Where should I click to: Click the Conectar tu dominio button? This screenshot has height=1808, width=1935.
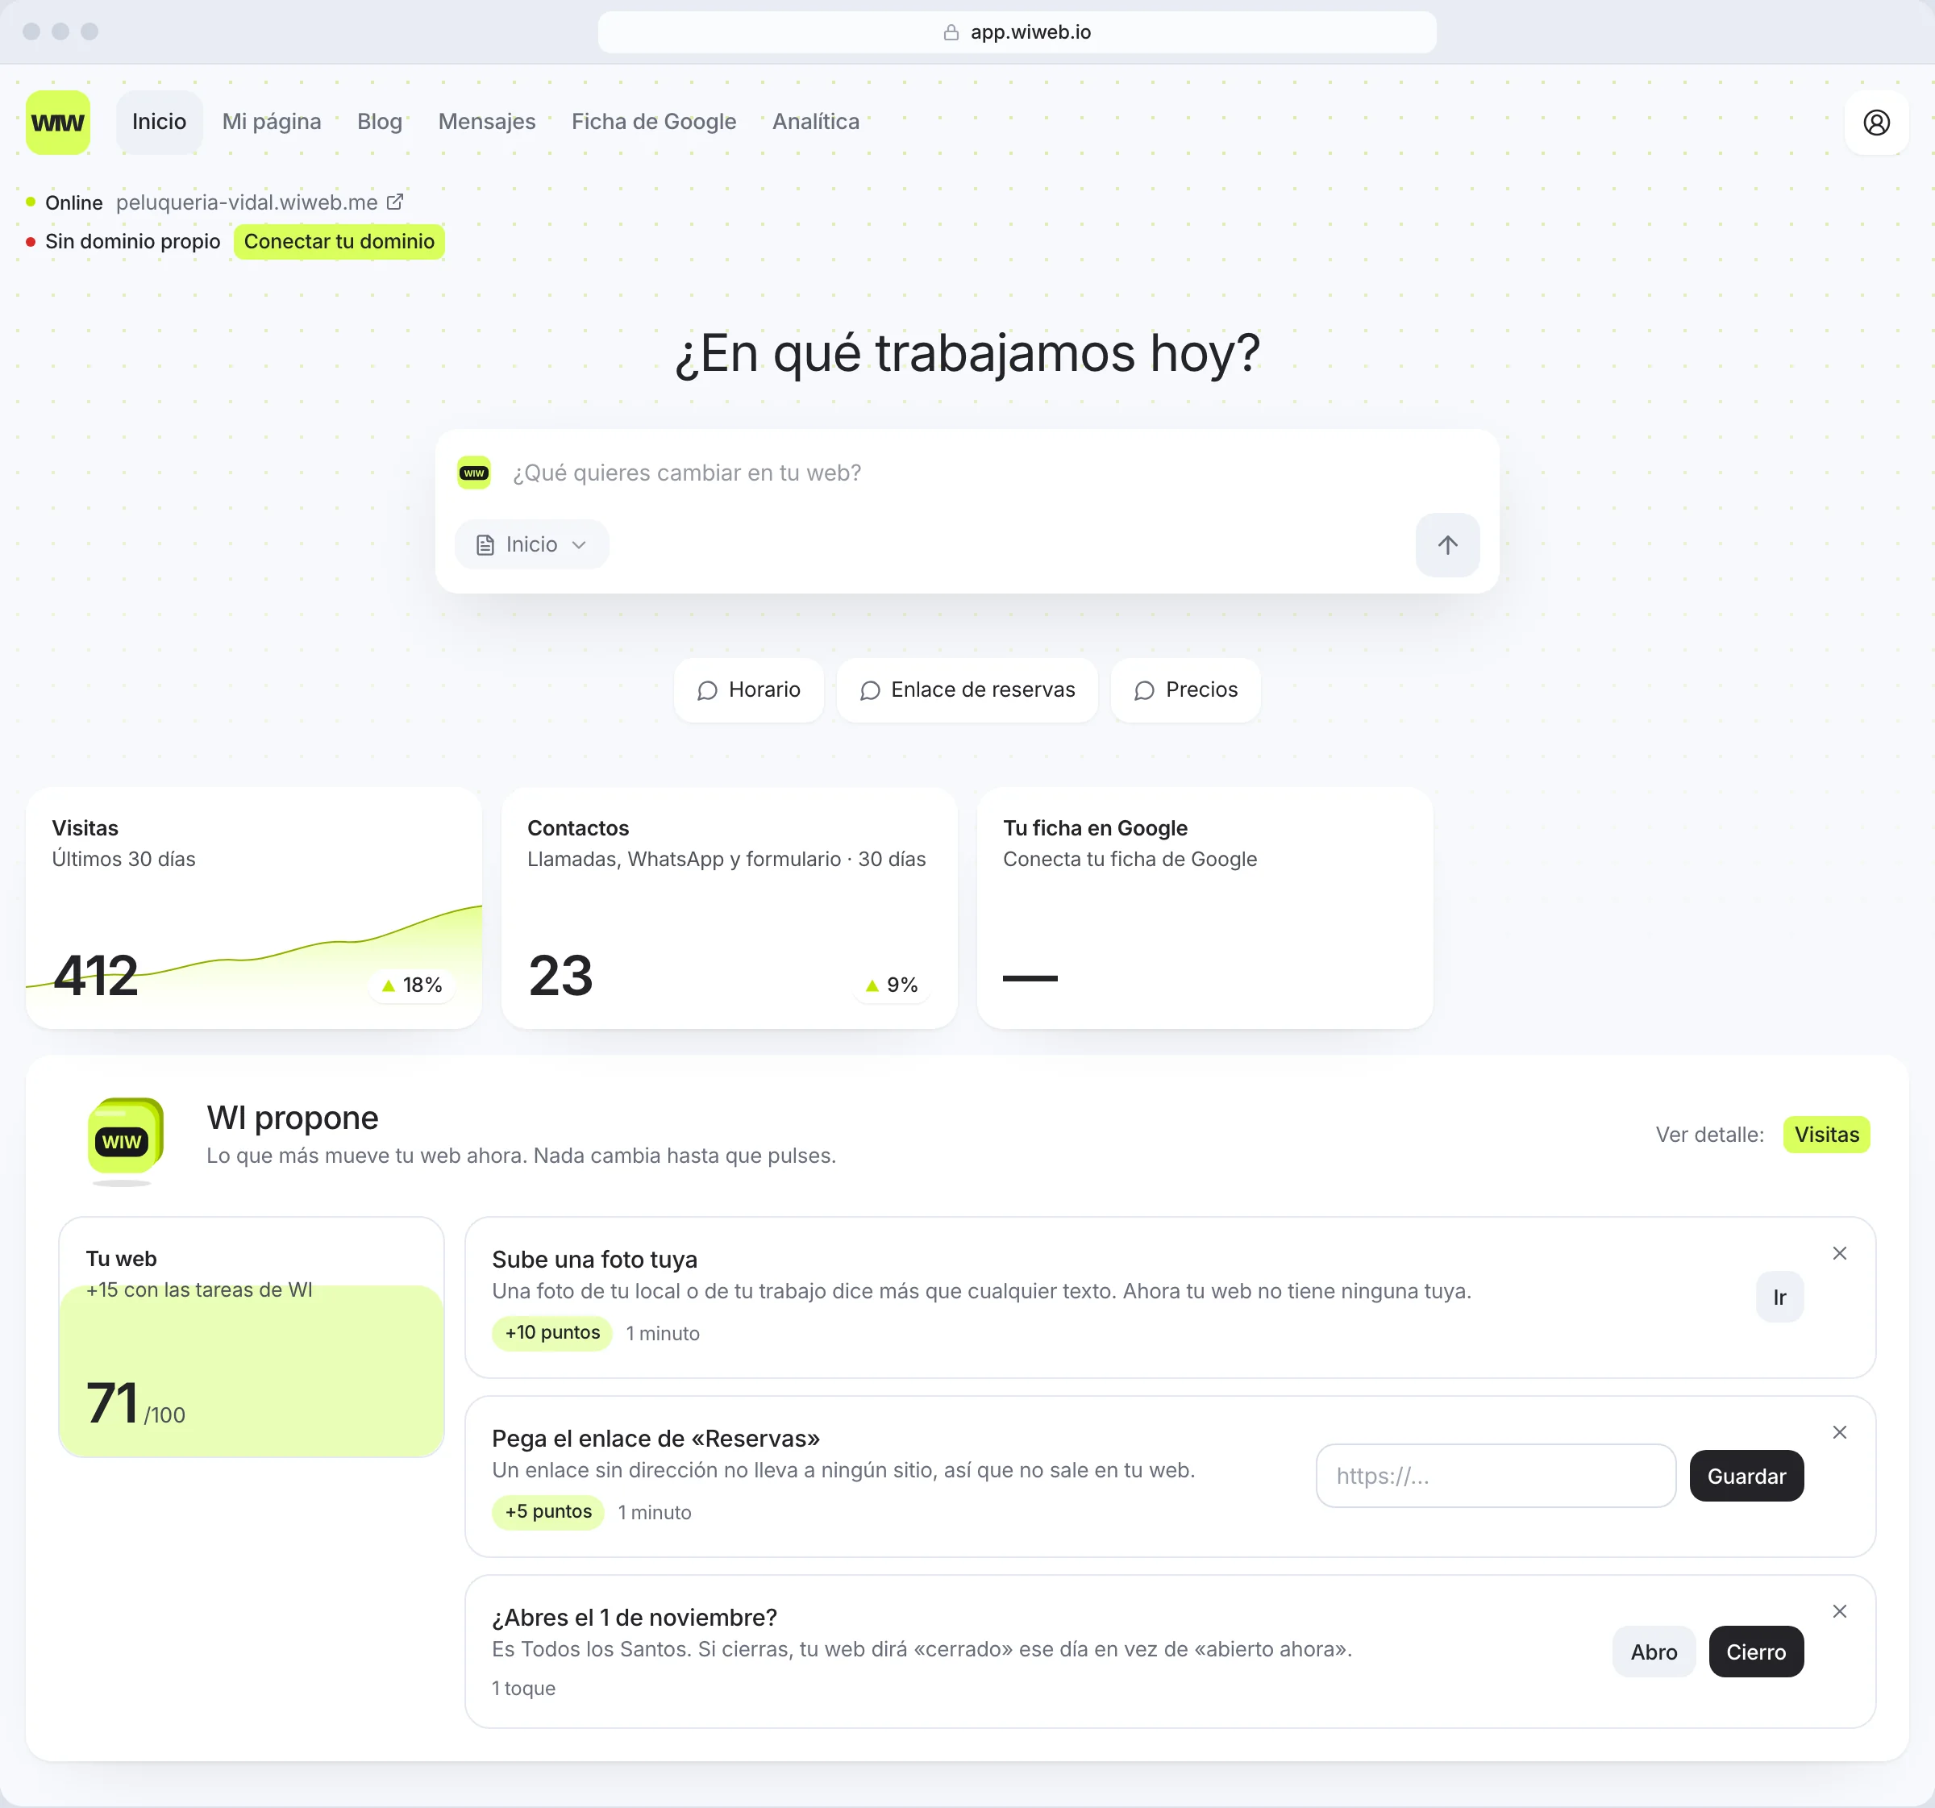339,241
